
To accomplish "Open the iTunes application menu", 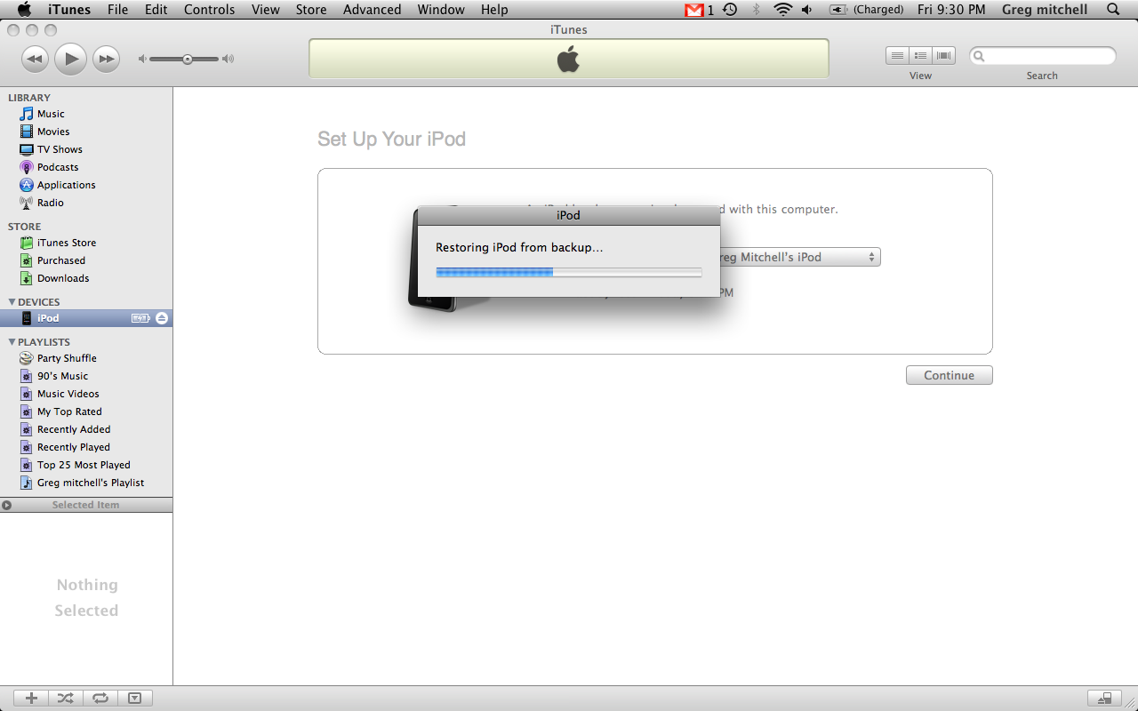I will 69,10.
